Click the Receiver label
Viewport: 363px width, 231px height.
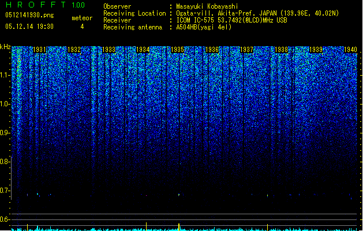117,20
